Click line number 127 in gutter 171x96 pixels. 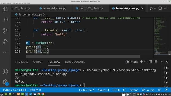coord(18,43)
